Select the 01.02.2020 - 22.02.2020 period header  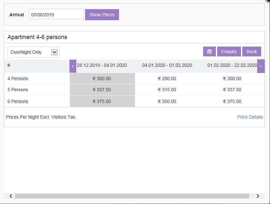click(x=232, y=65)
